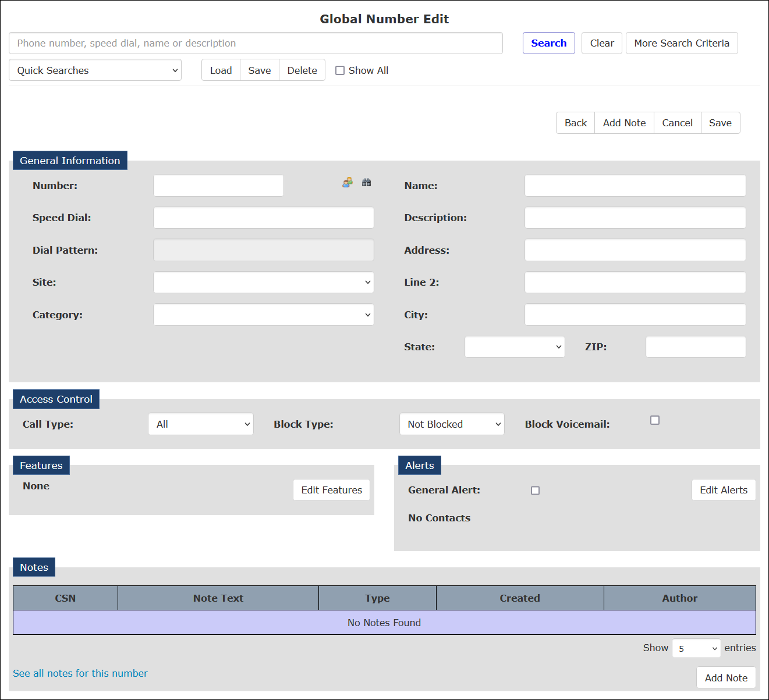The image size is (769, 700).
Task: Open More Search Criteria
Action: point(682,43)
